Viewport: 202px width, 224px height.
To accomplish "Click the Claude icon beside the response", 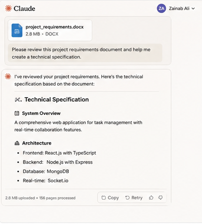I will 8,77.
